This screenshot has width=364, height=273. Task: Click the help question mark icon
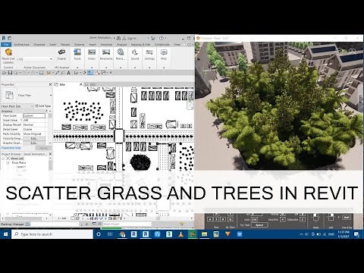(x=162, y=38)
